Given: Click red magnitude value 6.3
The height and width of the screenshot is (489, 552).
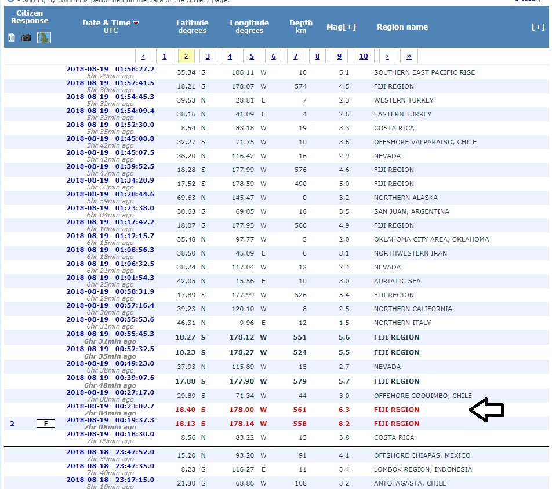Looking at the screenshot, I should coord(344,410).
